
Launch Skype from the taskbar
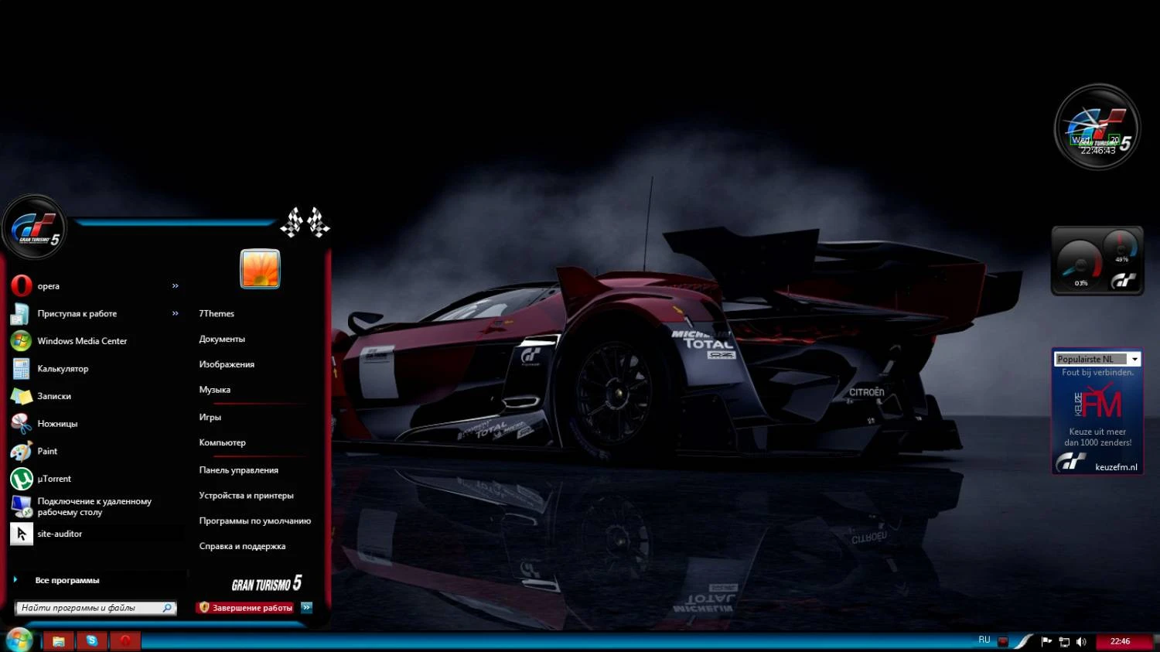pyautogui.click(x=92, y=640)
